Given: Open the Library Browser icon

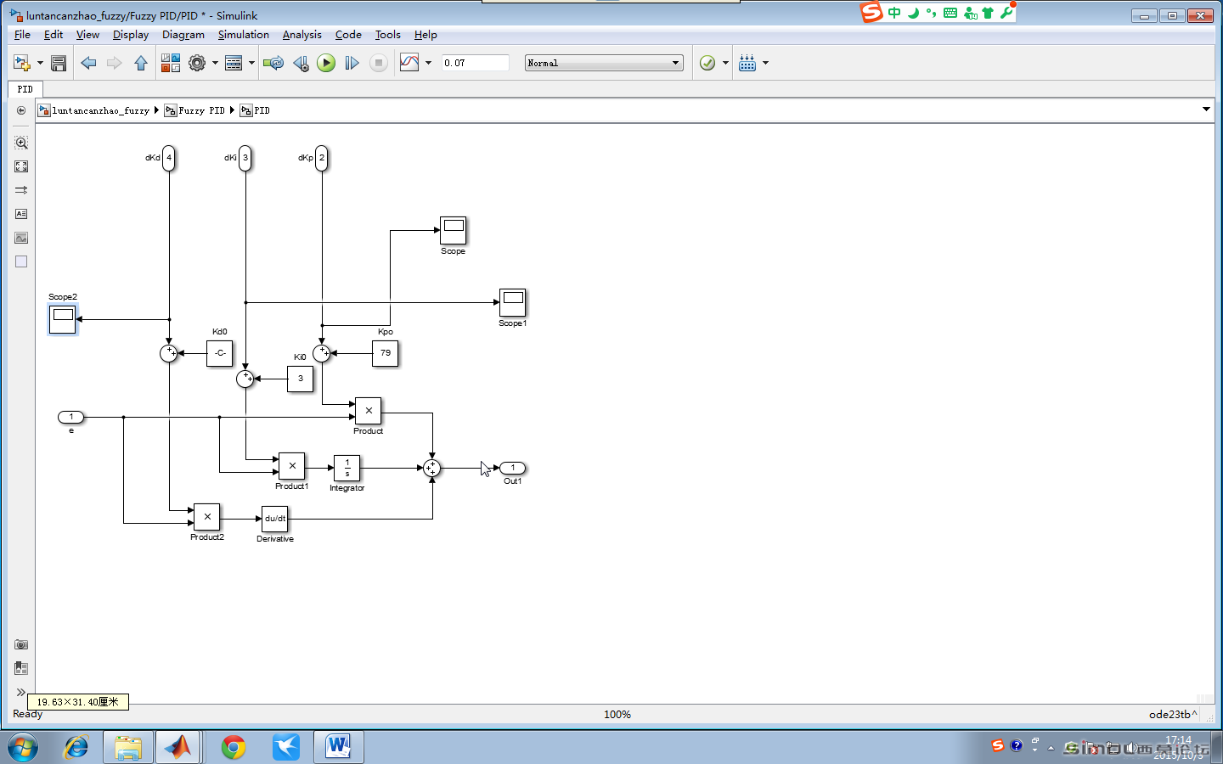Looking at the screenshot, I should tap(171, 63).
